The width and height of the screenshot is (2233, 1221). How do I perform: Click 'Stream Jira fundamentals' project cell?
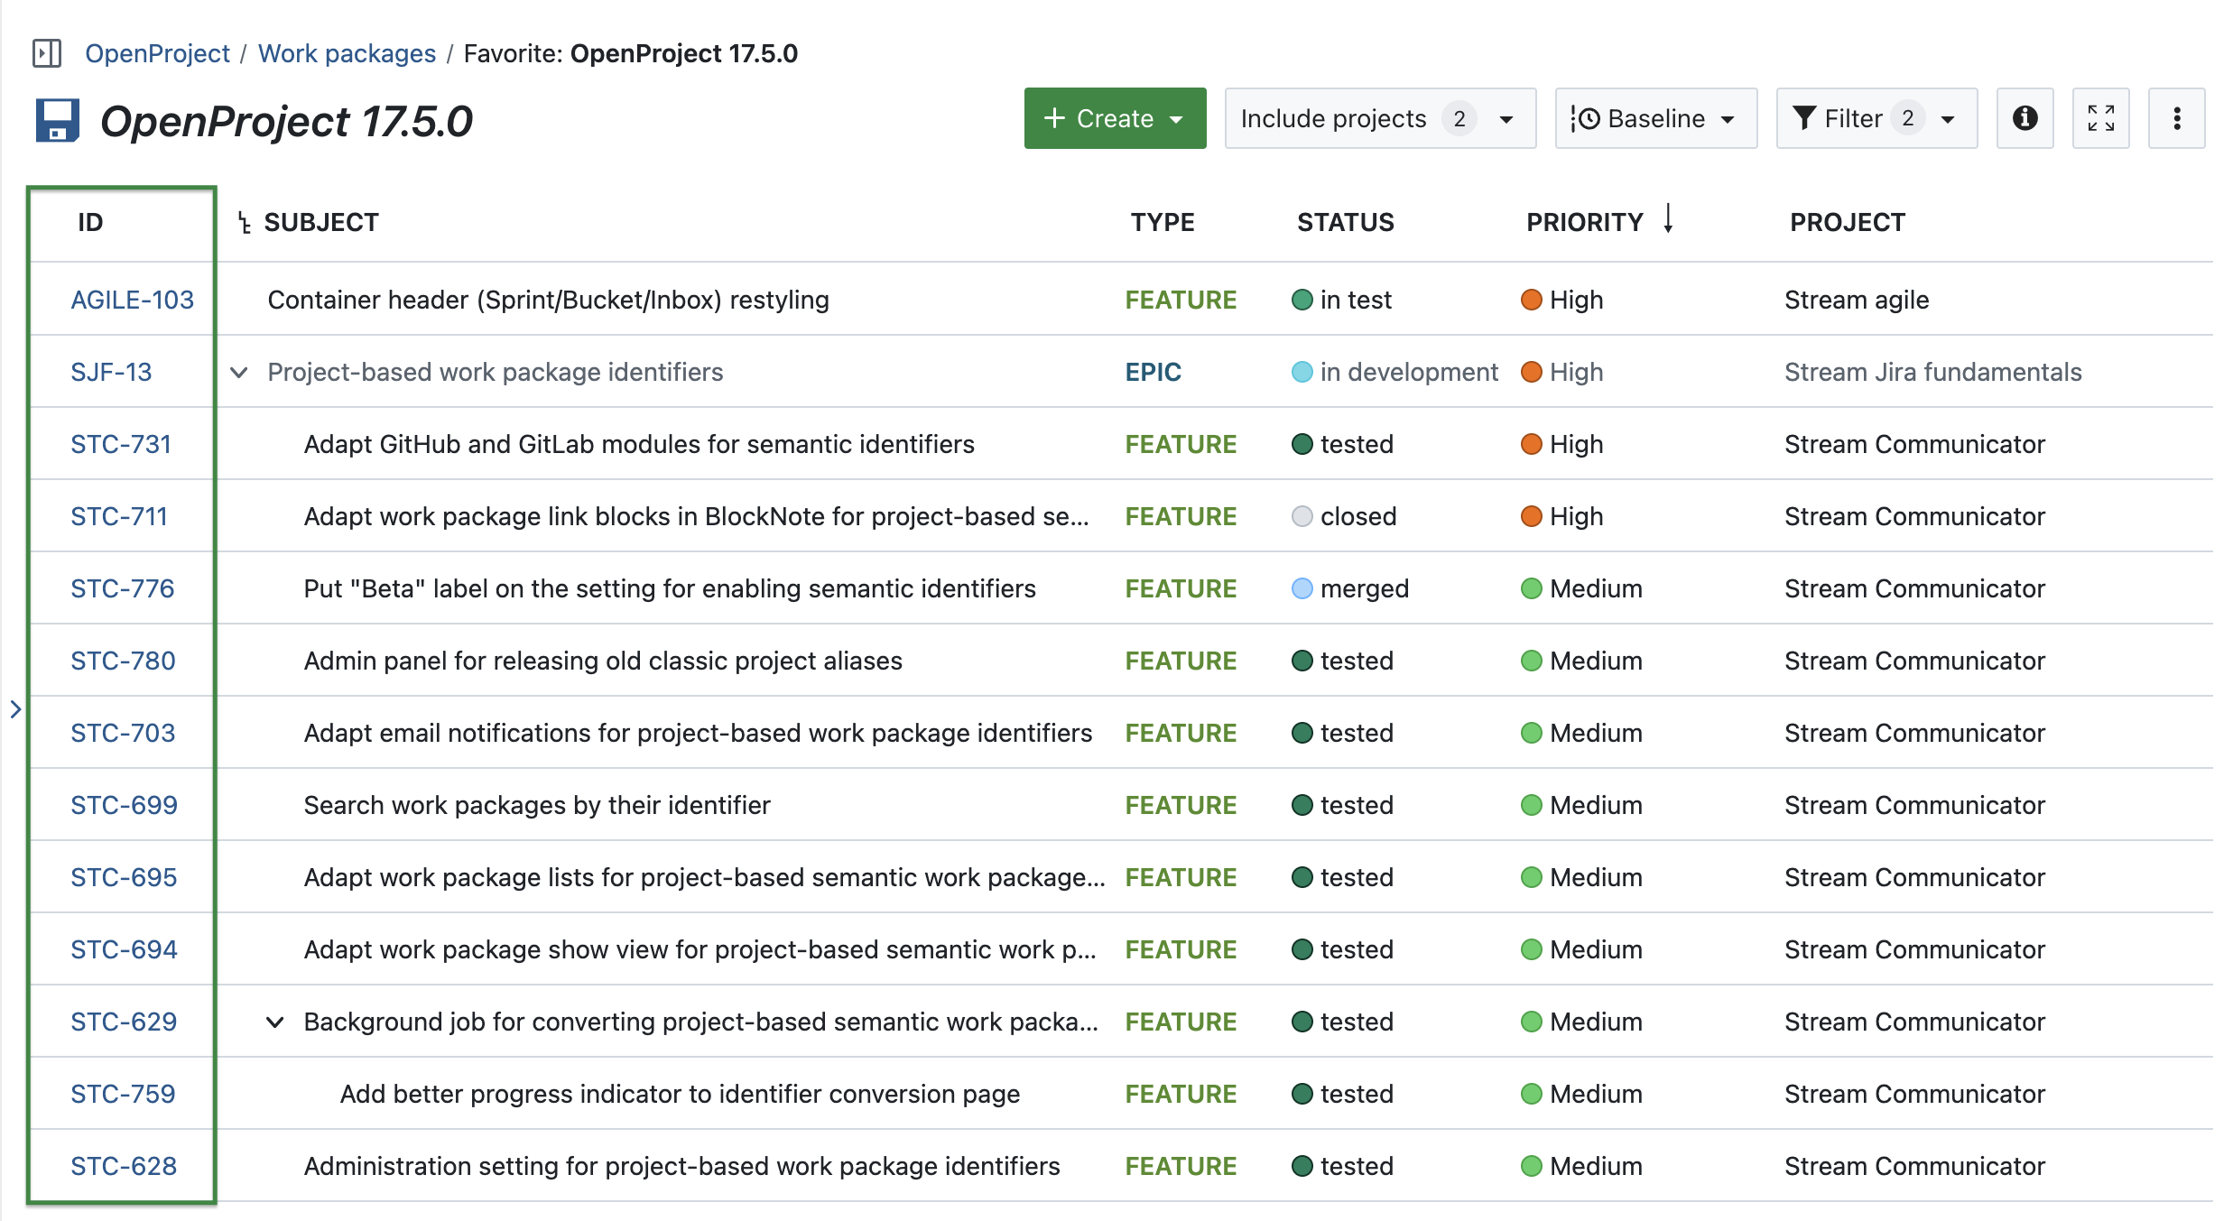click(1932, 372)
